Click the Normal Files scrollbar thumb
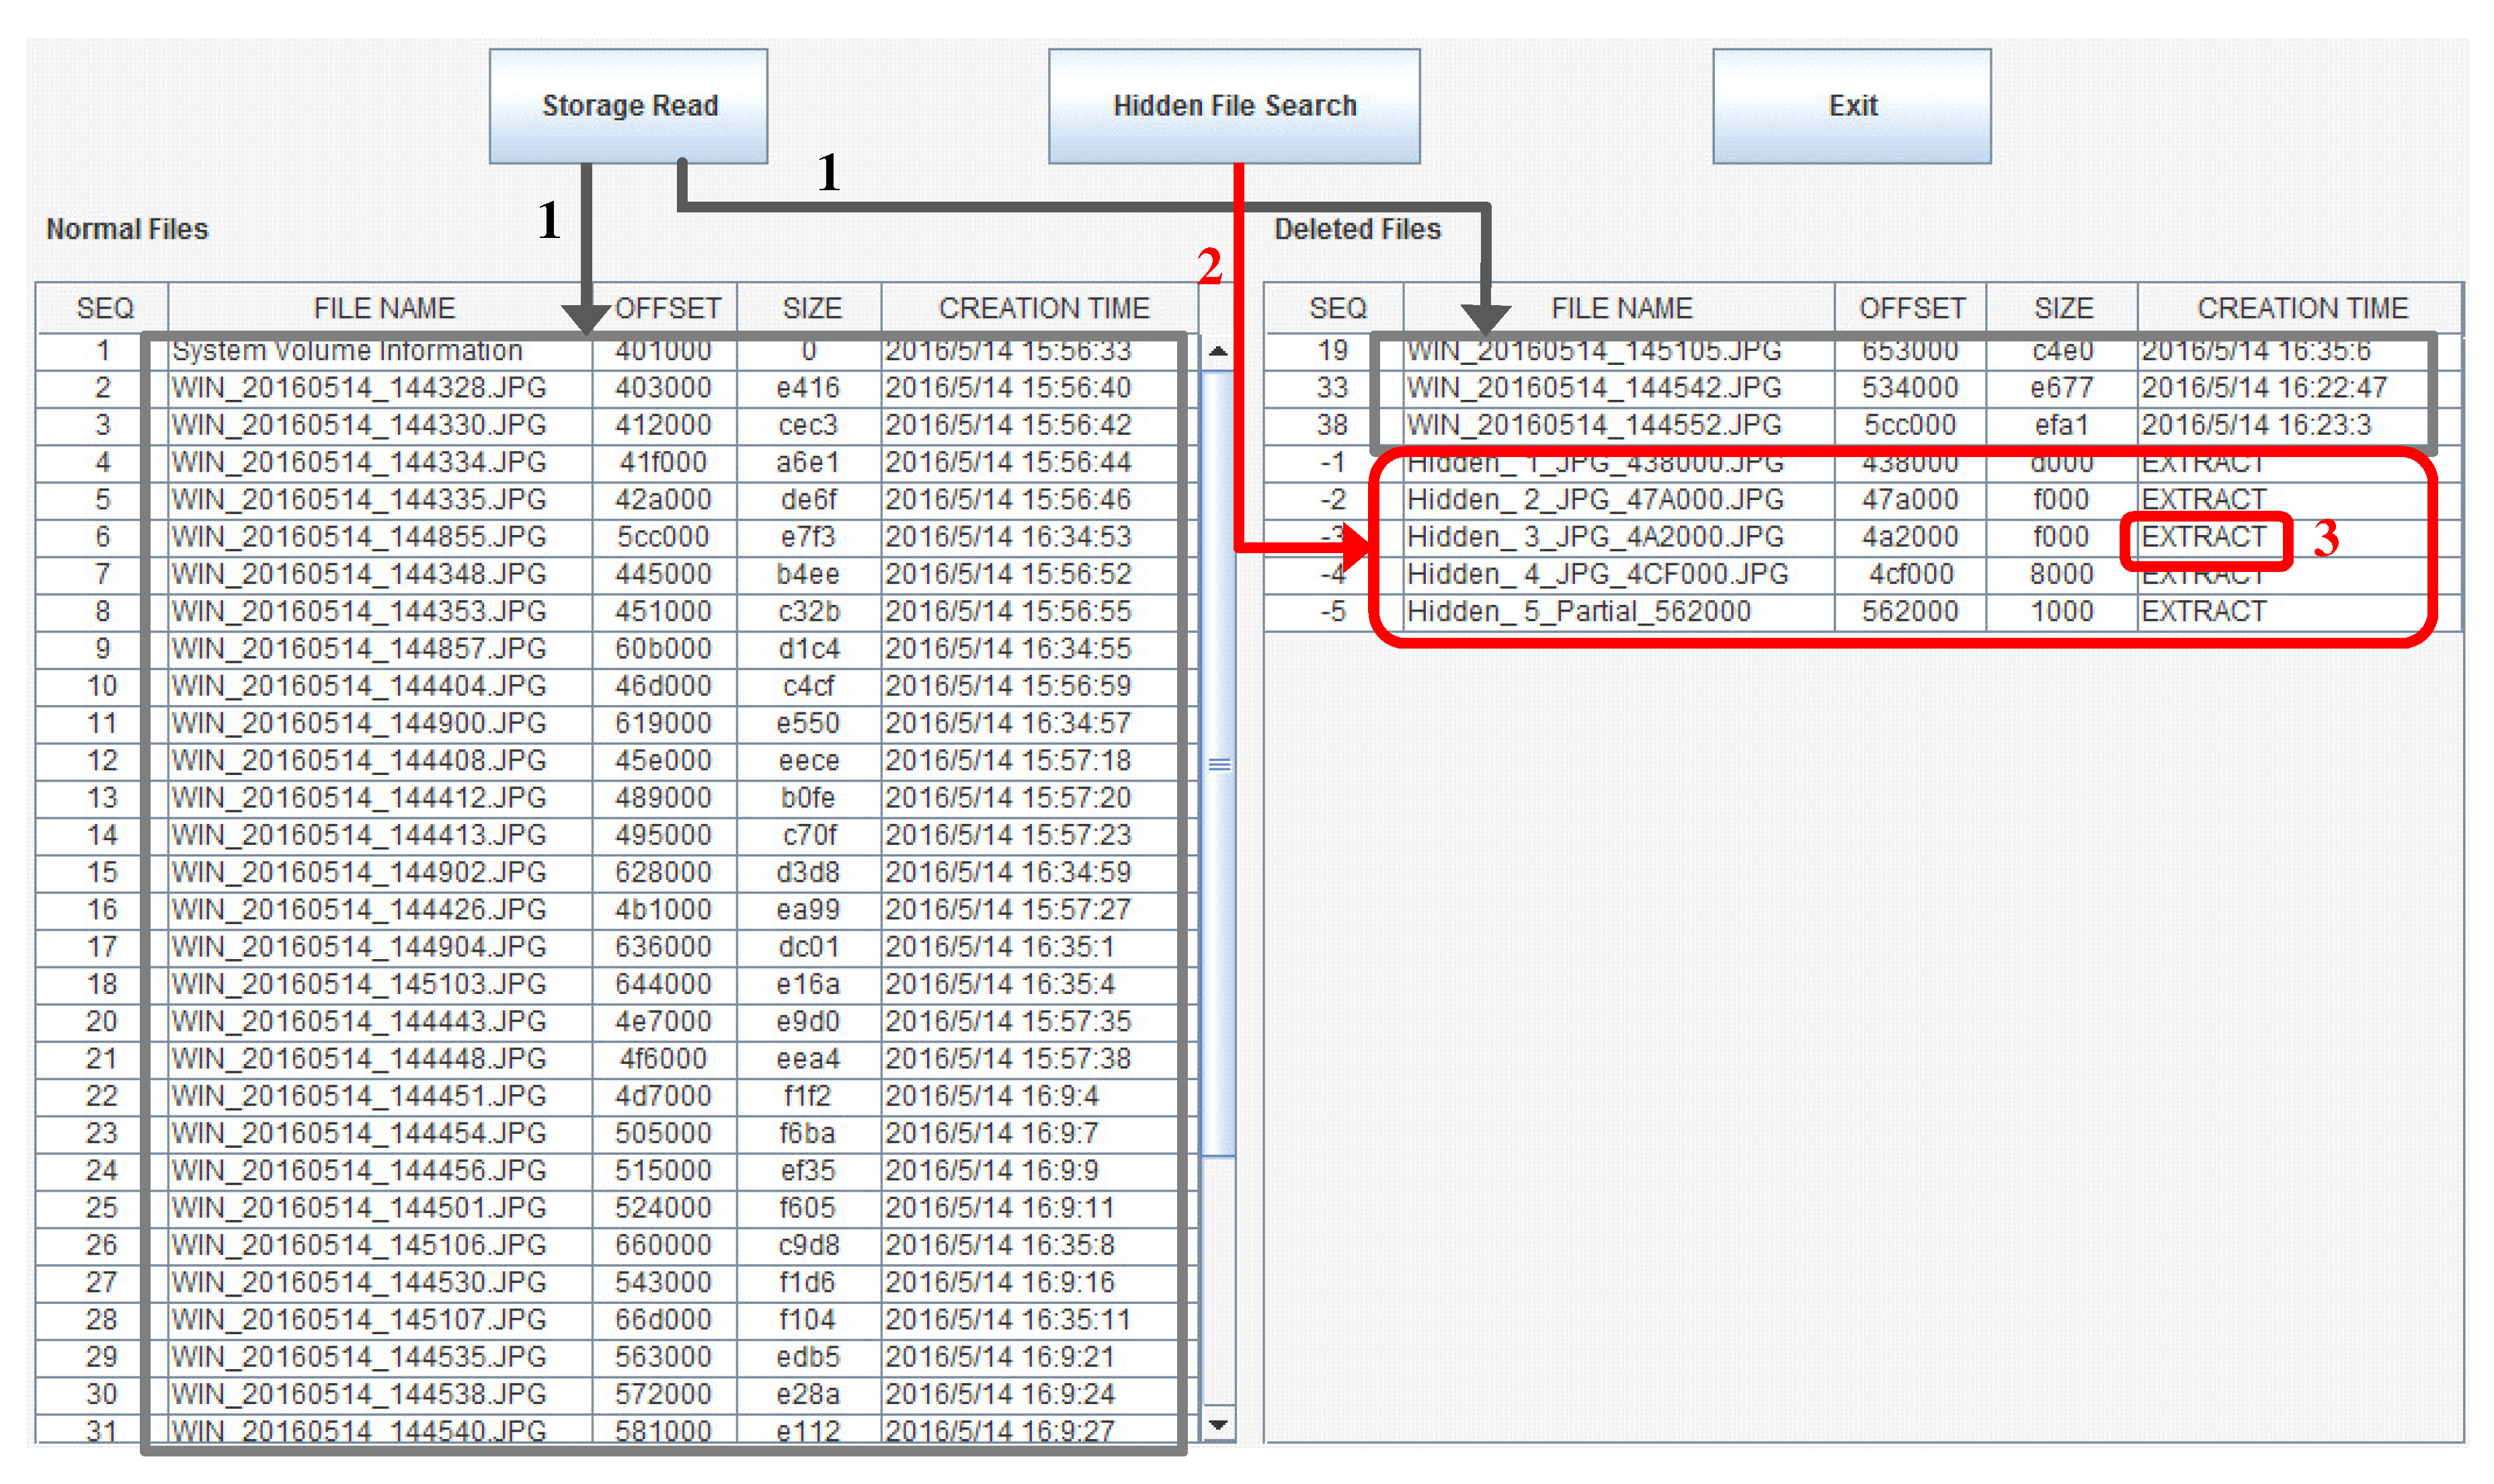The width and height of the screenshot is (2494, 1484). click(1217, 765)
